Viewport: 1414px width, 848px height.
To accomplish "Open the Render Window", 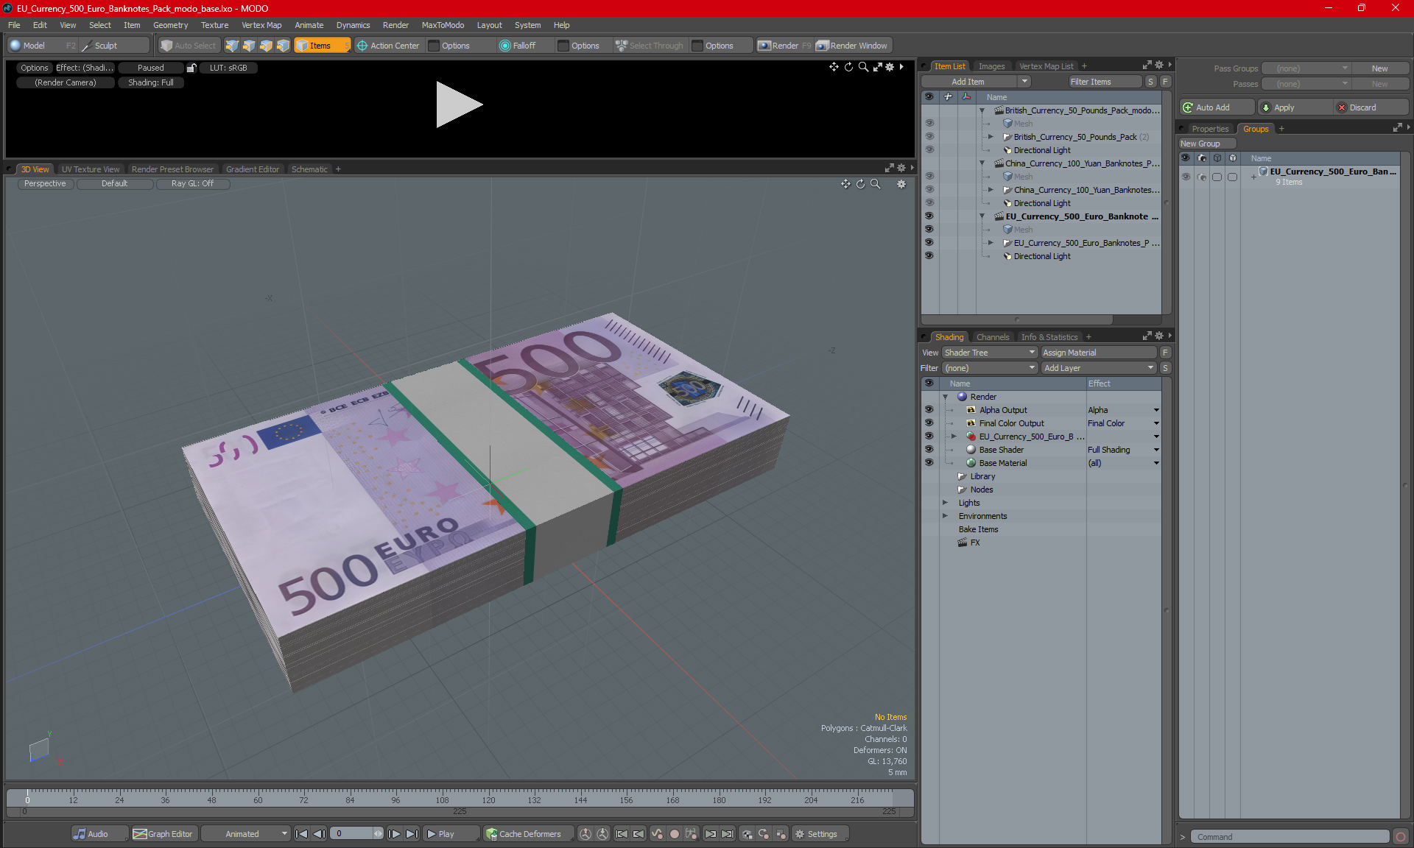I will [x=853, y=46].
